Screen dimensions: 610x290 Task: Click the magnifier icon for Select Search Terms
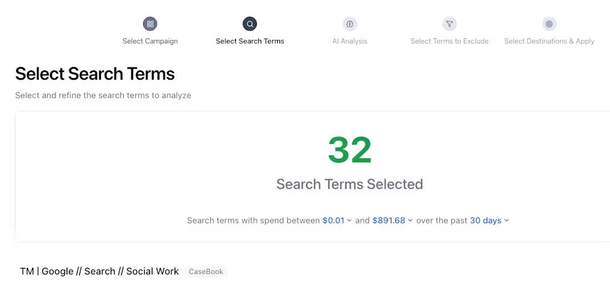click(250, 24)
